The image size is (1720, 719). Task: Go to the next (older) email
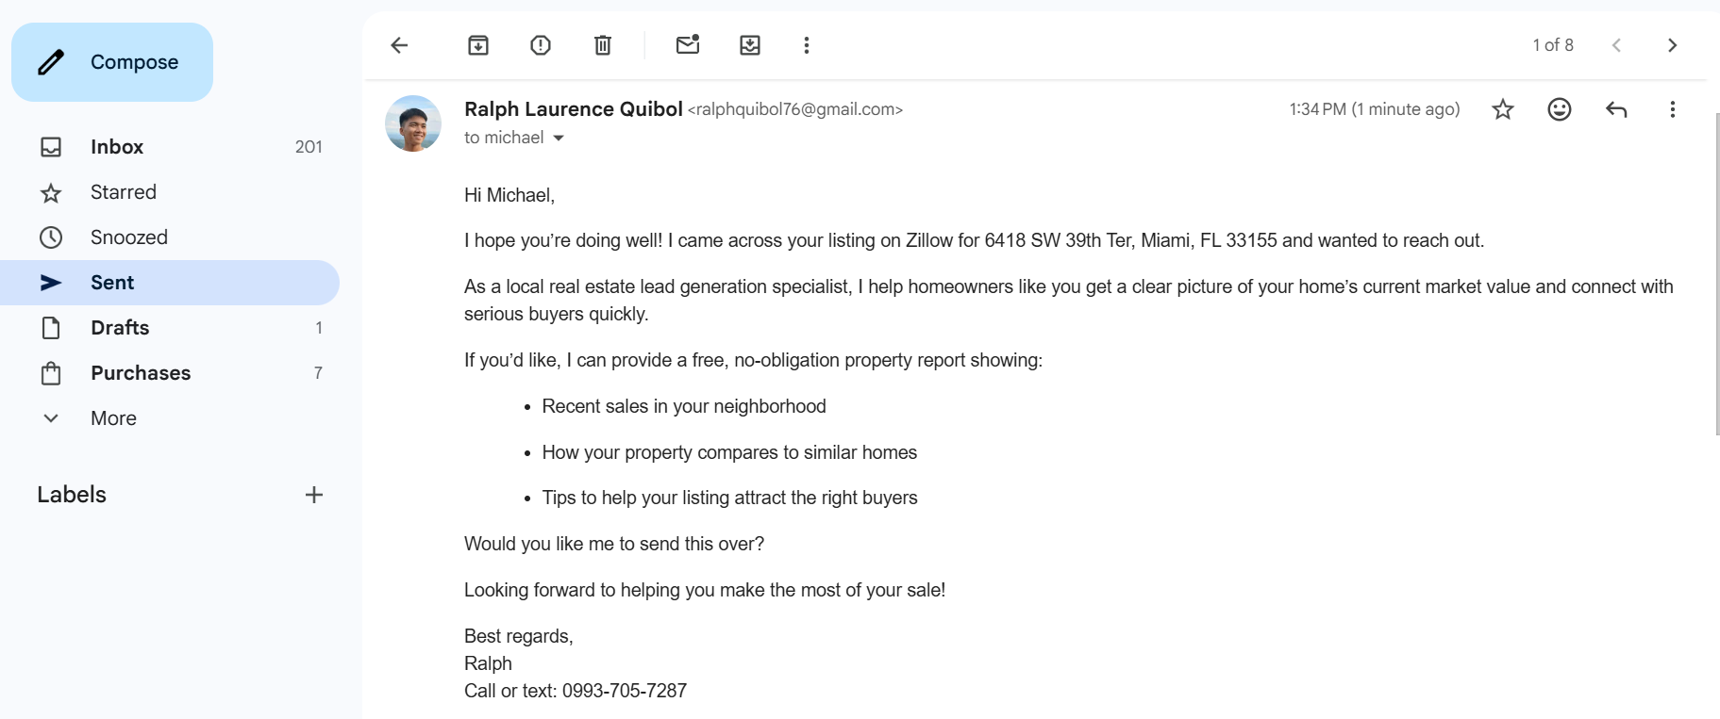point(1672,45)
